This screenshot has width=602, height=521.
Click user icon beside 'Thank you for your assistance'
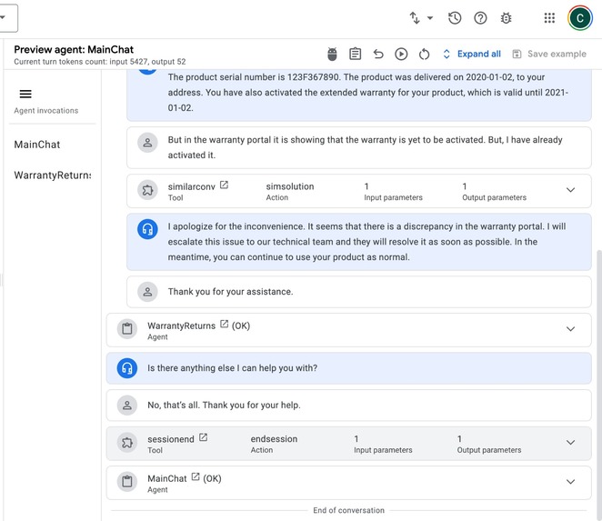[x=147, y=292]
